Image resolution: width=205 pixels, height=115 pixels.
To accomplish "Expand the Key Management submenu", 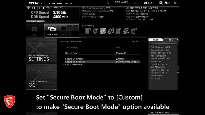I will point(74,65).
